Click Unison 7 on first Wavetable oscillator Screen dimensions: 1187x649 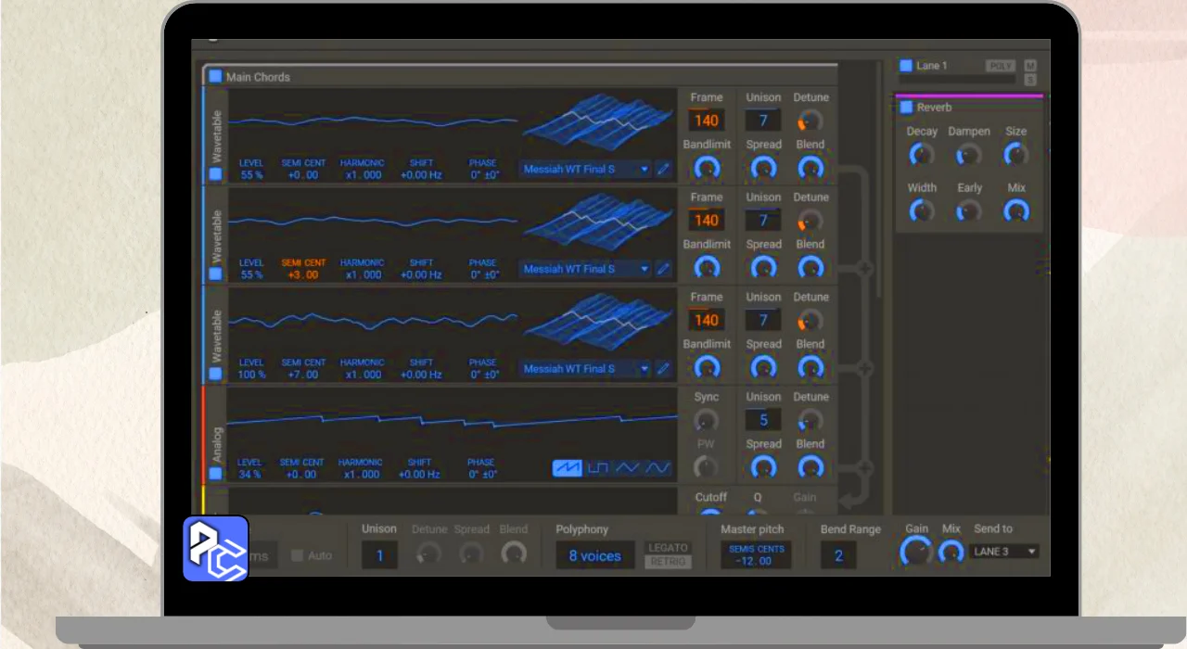coord(763,120)
